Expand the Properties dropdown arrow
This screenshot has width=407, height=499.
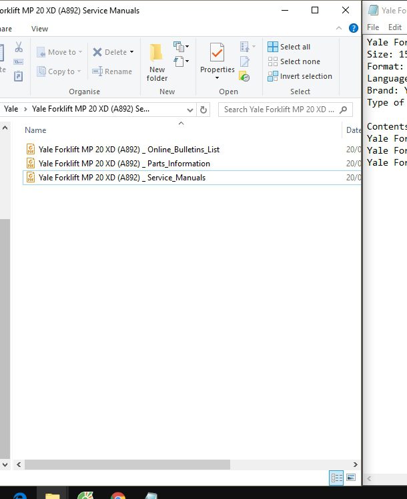click(217, 78)
